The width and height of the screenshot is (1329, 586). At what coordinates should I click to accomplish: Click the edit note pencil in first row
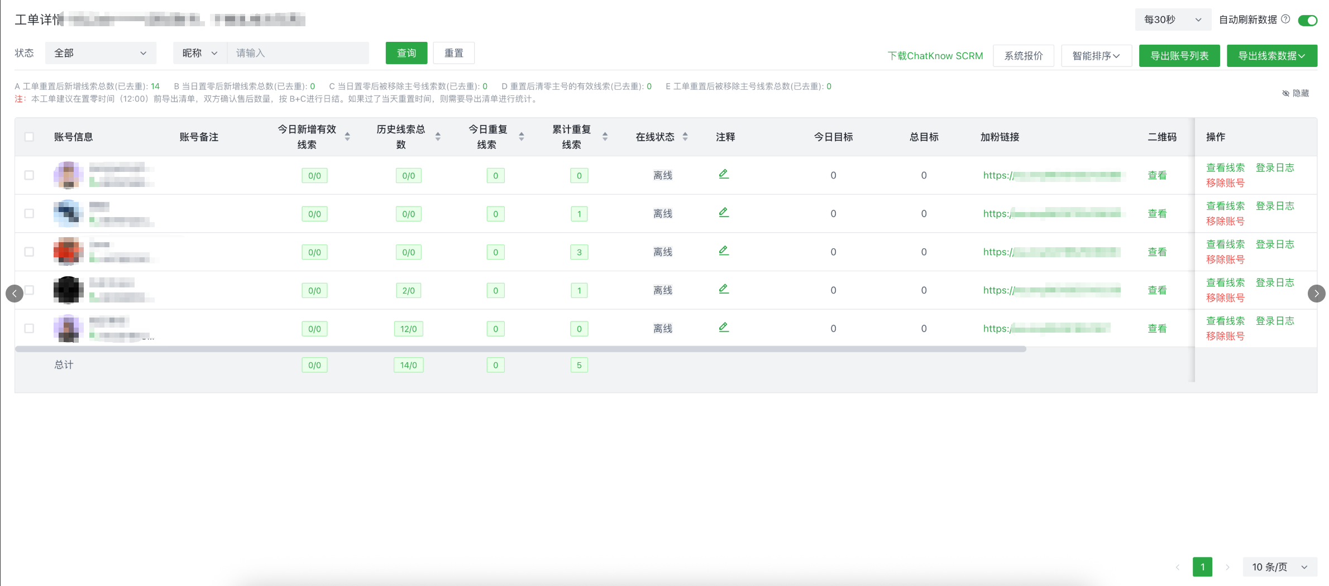pyautogui.click(x=724, y=174)
